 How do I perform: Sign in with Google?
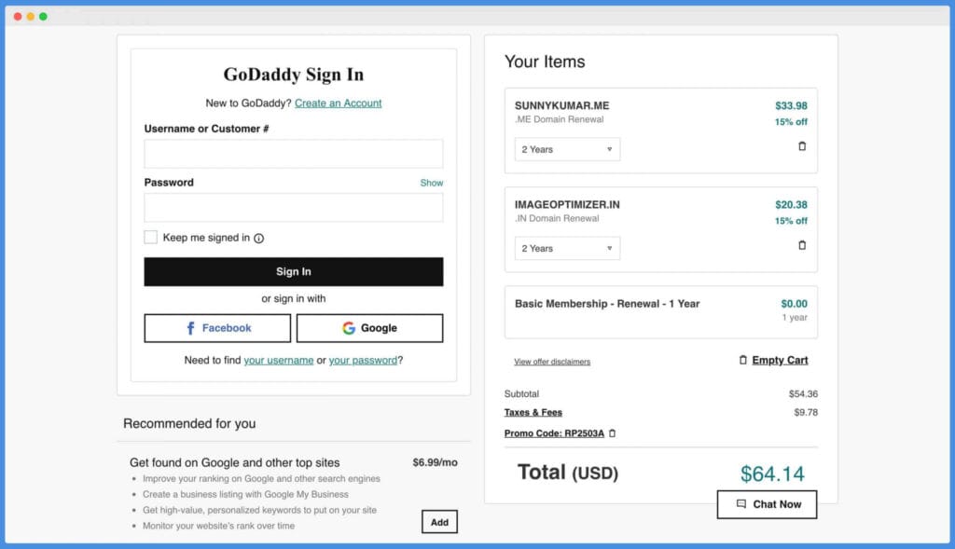[369, 328]
